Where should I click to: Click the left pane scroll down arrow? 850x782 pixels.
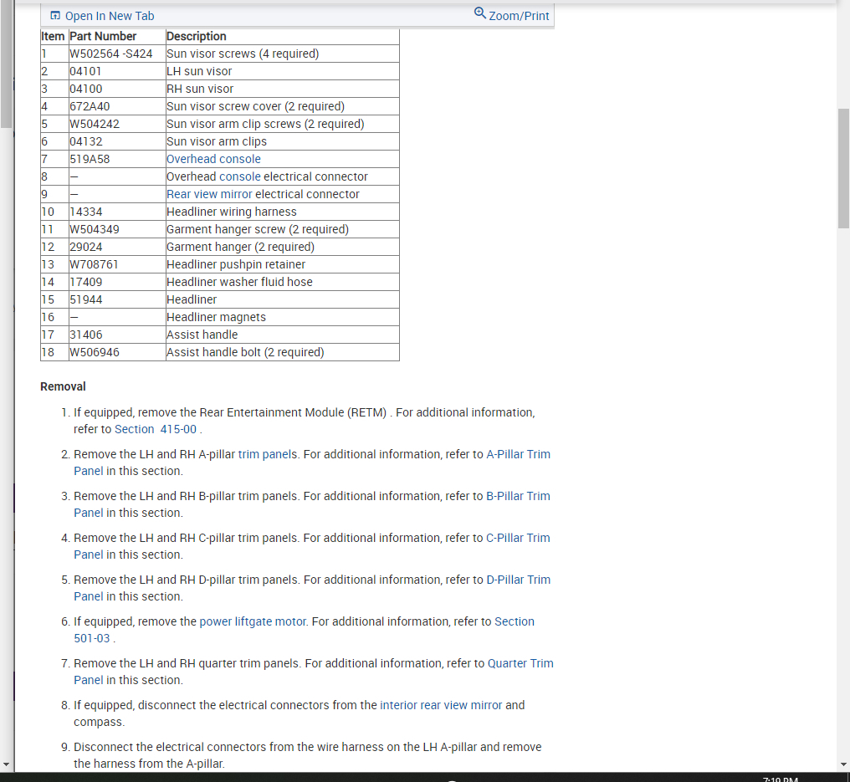(x=6, y=764)
